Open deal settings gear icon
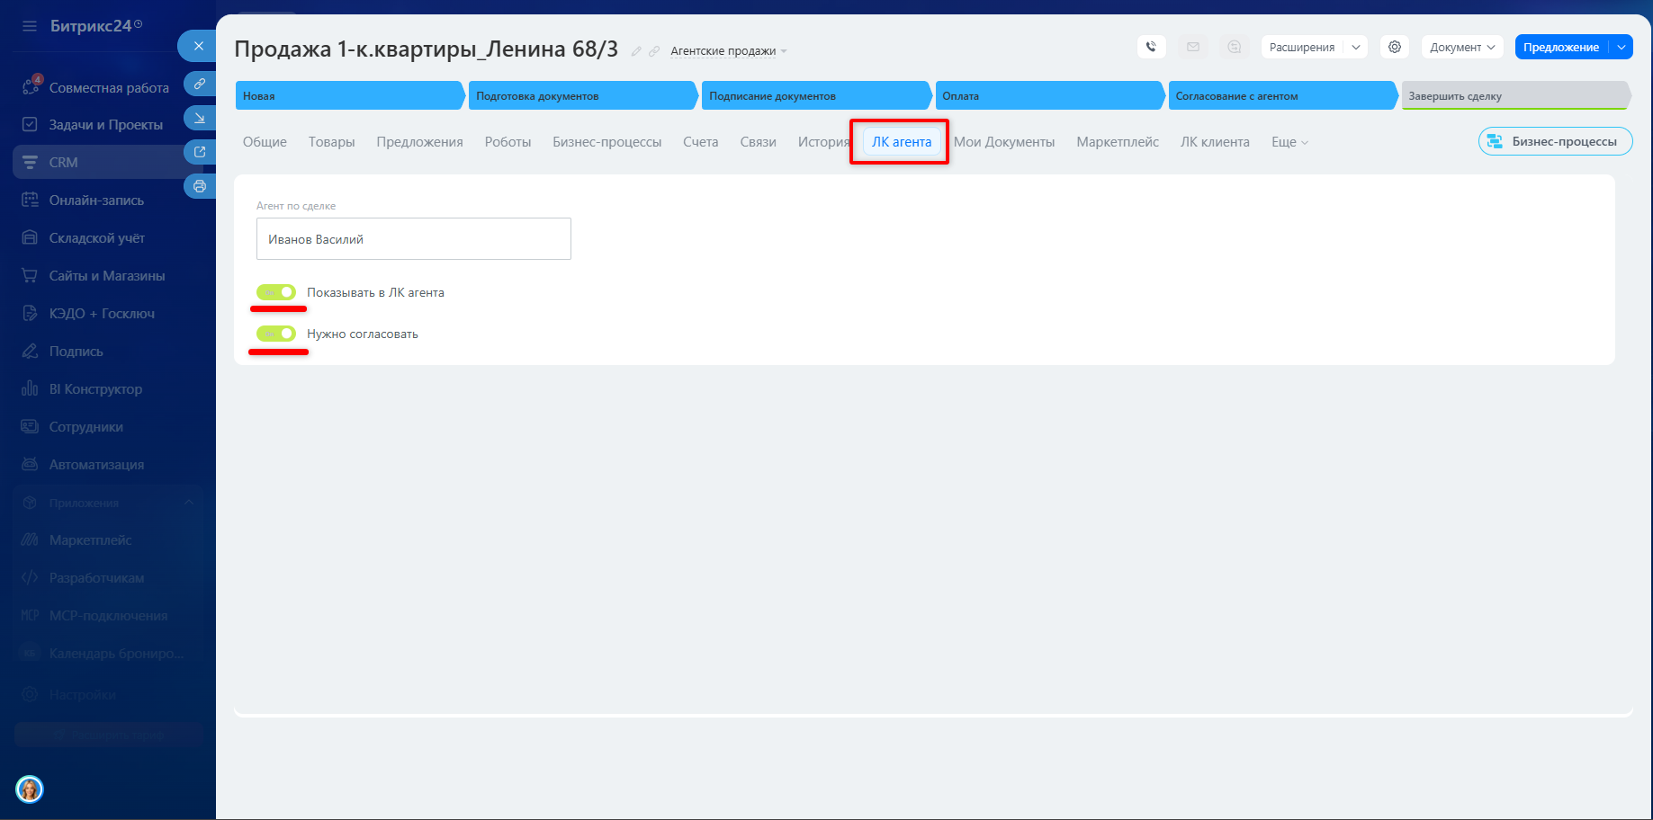Screen dimensions: 1653x820 click(x=1394, y=47)
